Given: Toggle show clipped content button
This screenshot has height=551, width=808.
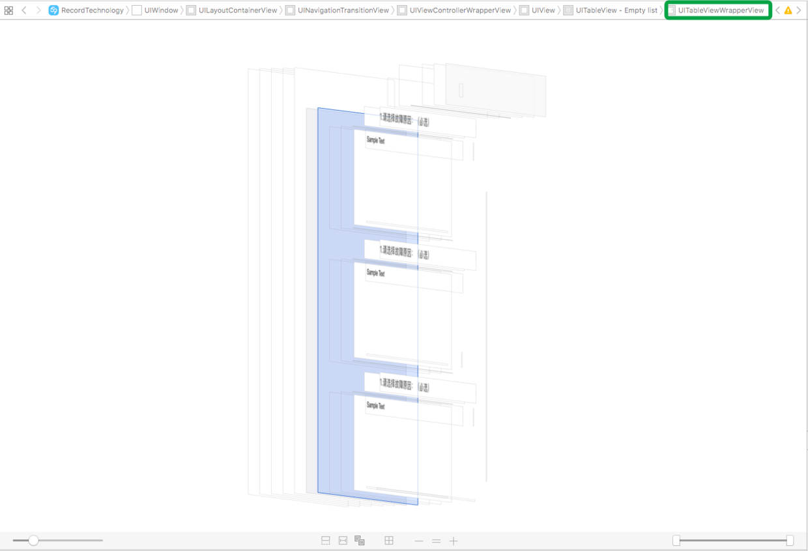Looking at the screenshot, I should [326, 541].
